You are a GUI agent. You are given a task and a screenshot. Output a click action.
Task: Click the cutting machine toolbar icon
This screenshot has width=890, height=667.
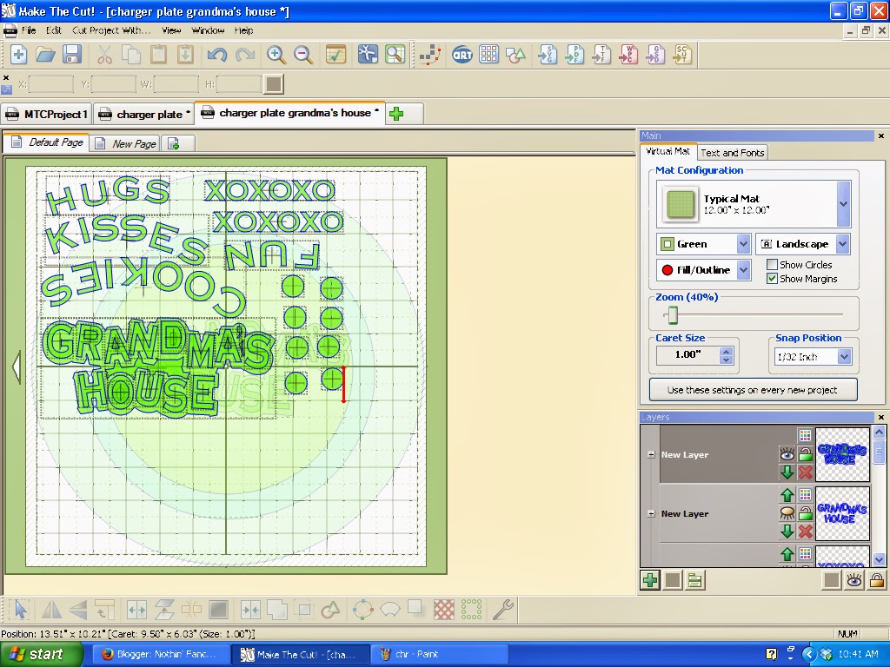click(x=368, y=55)
